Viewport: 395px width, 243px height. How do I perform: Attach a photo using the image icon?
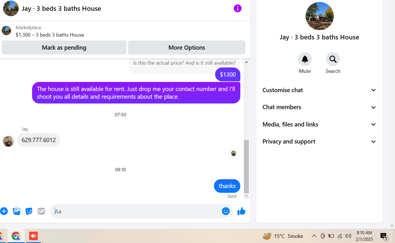(x=16, y=211)
